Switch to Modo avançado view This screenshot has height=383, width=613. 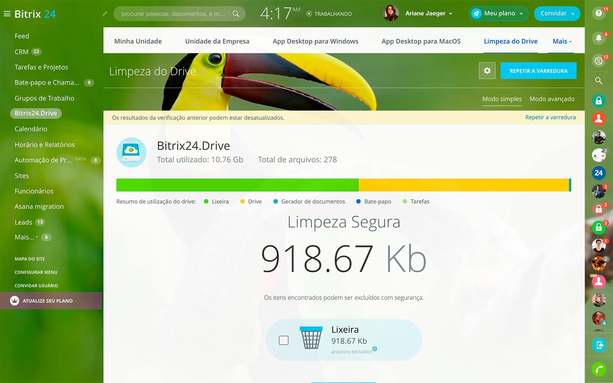point(552,99)
